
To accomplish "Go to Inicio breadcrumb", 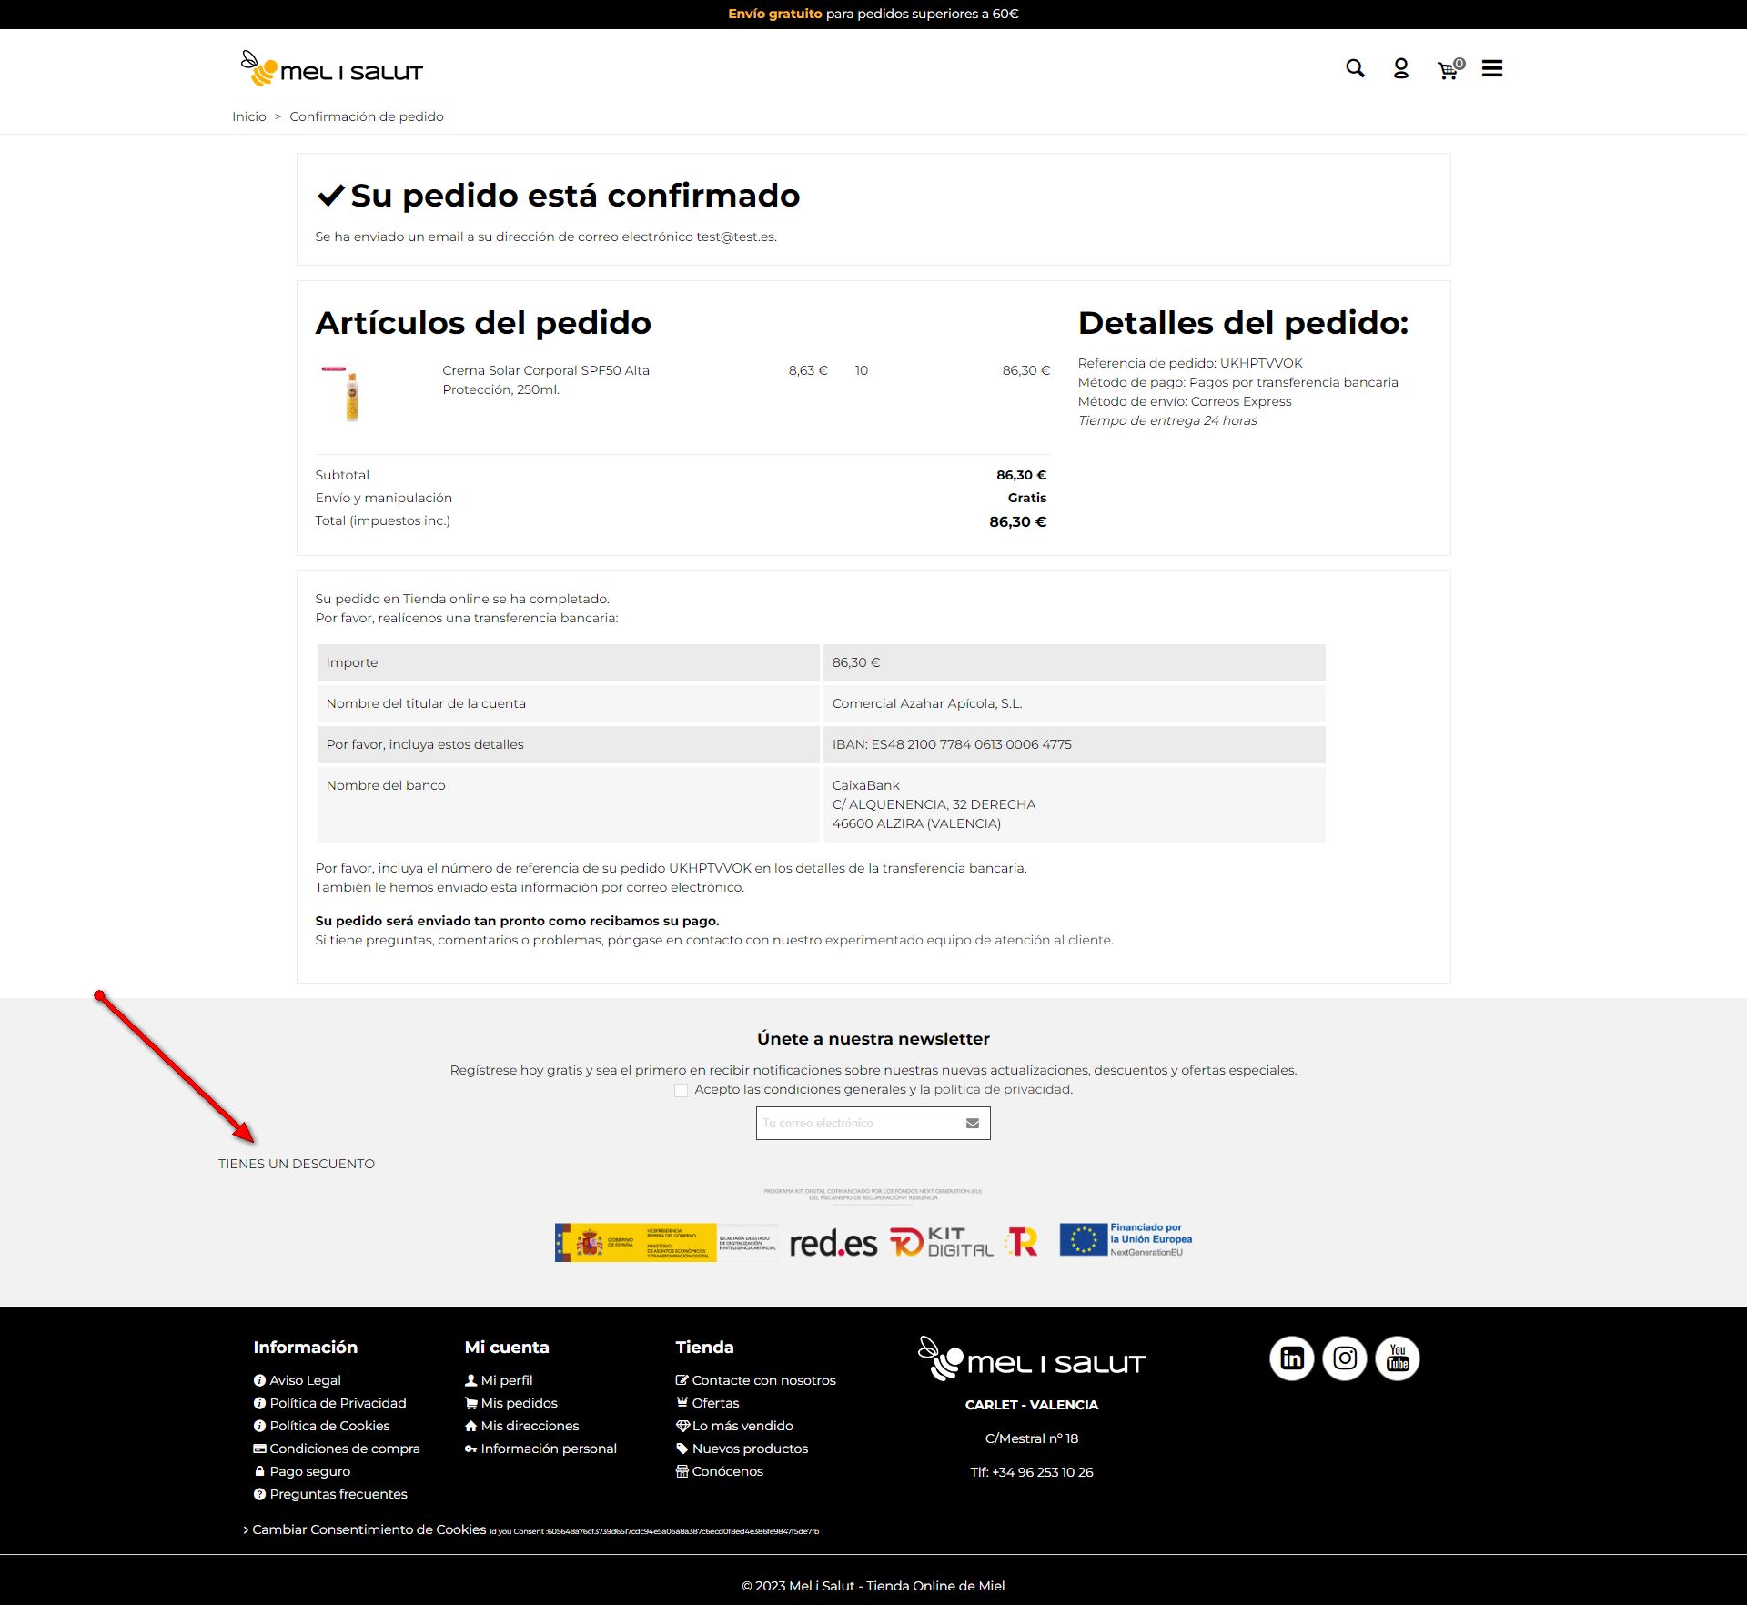I will (x=248, y=116).
